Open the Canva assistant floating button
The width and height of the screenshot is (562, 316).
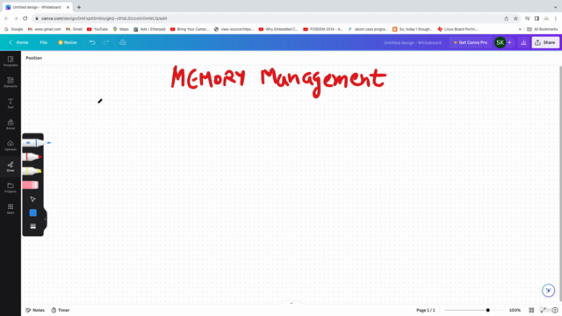point(548,291)
